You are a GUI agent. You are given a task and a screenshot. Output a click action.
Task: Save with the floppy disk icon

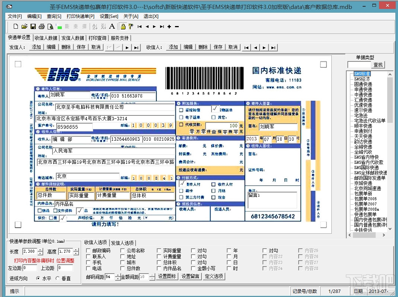(33, 26)
